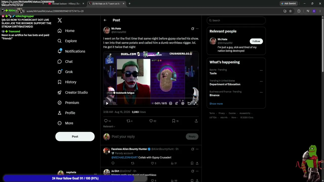Click the reply icon showing 14 replies
Viewport: 324px width, 182px height.
[106, 121]
